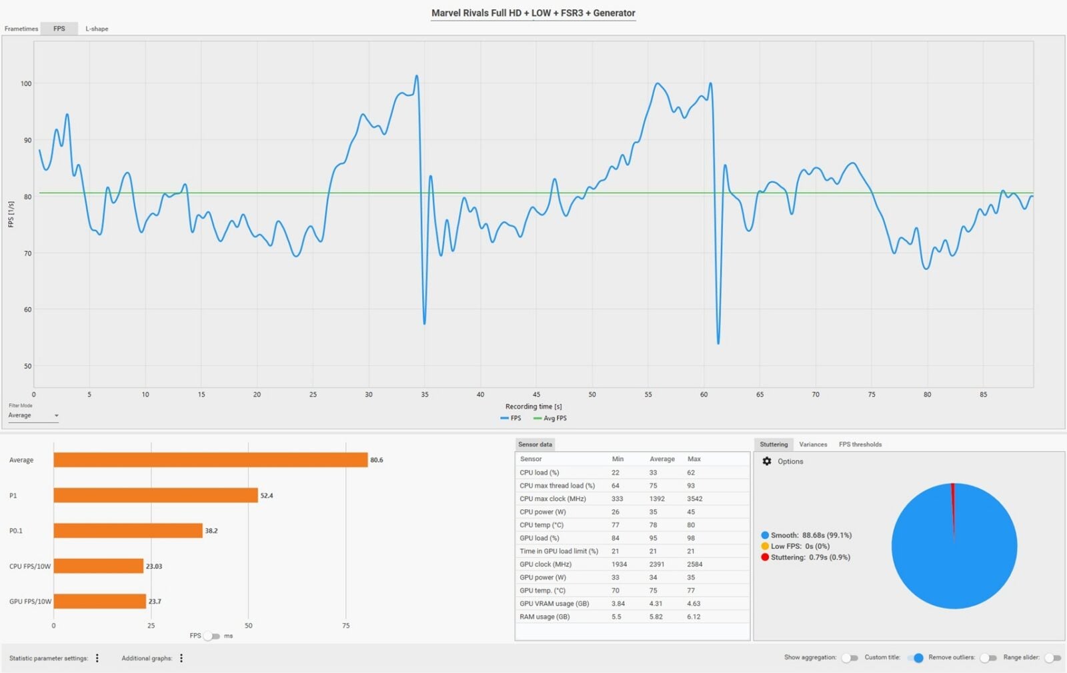Image resolution: width=1067 pixels, height=673 pixels.
Task: Open the FPS thresholds tab
Action: coord(860,444)
